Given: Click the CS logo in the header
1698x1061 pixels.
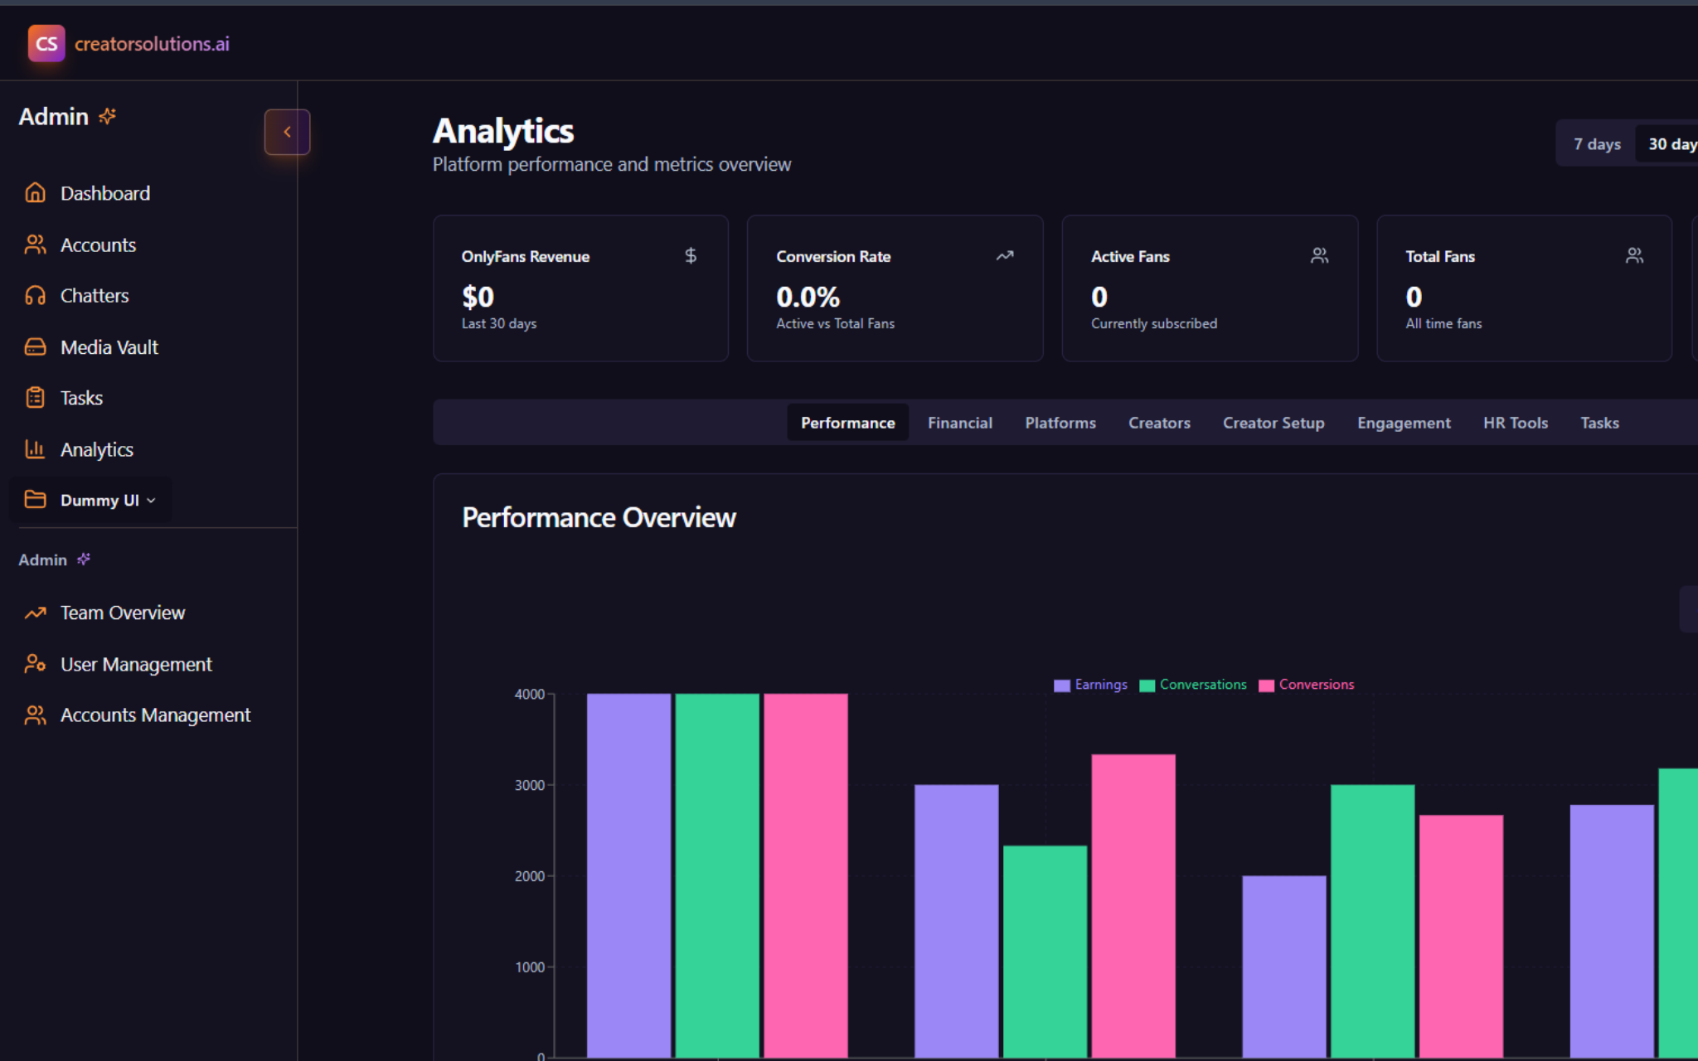Looking at the screenshot, I should click(x=46, y=43).
